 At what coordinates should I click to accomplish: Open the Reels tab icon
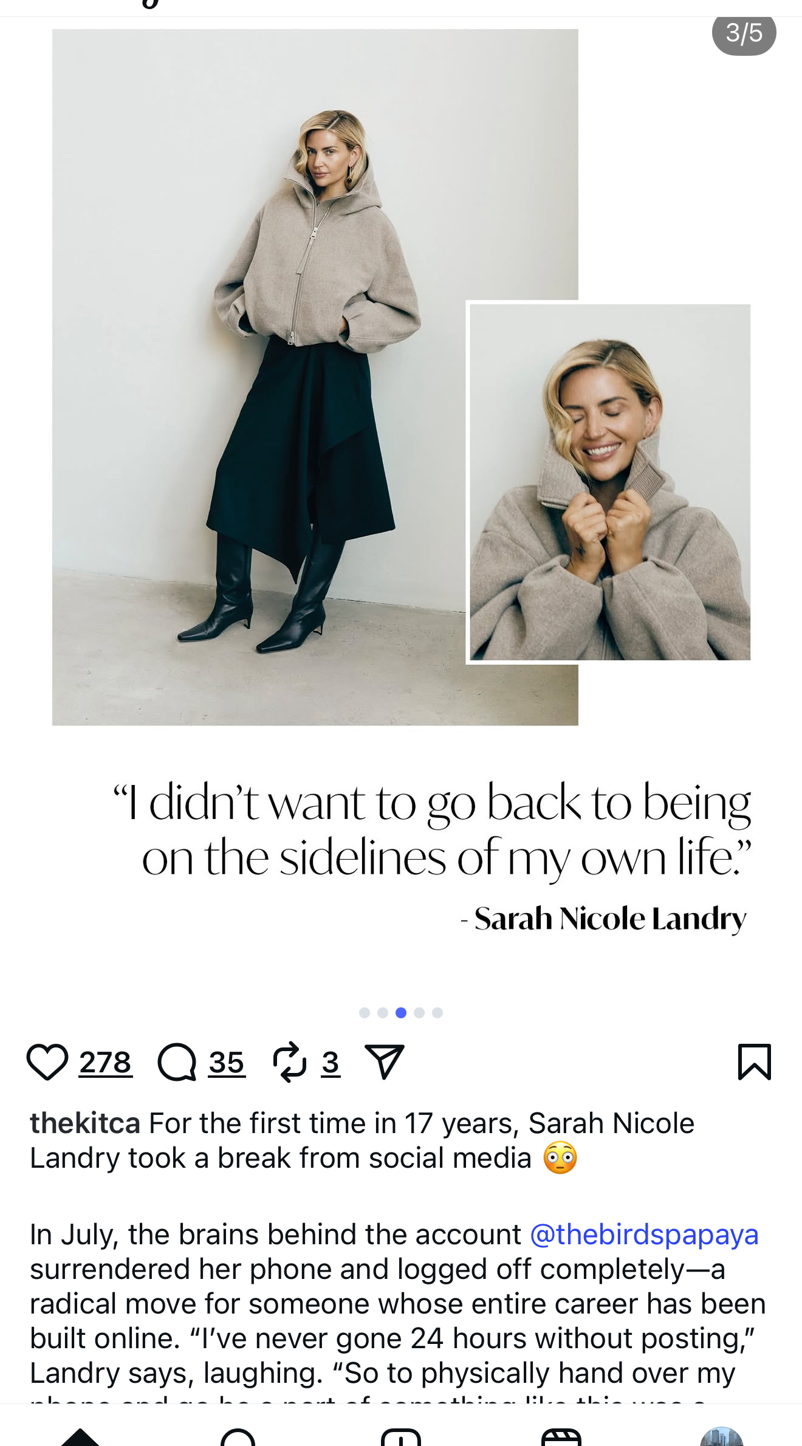pyautogui.click(x=561, y=1437)
